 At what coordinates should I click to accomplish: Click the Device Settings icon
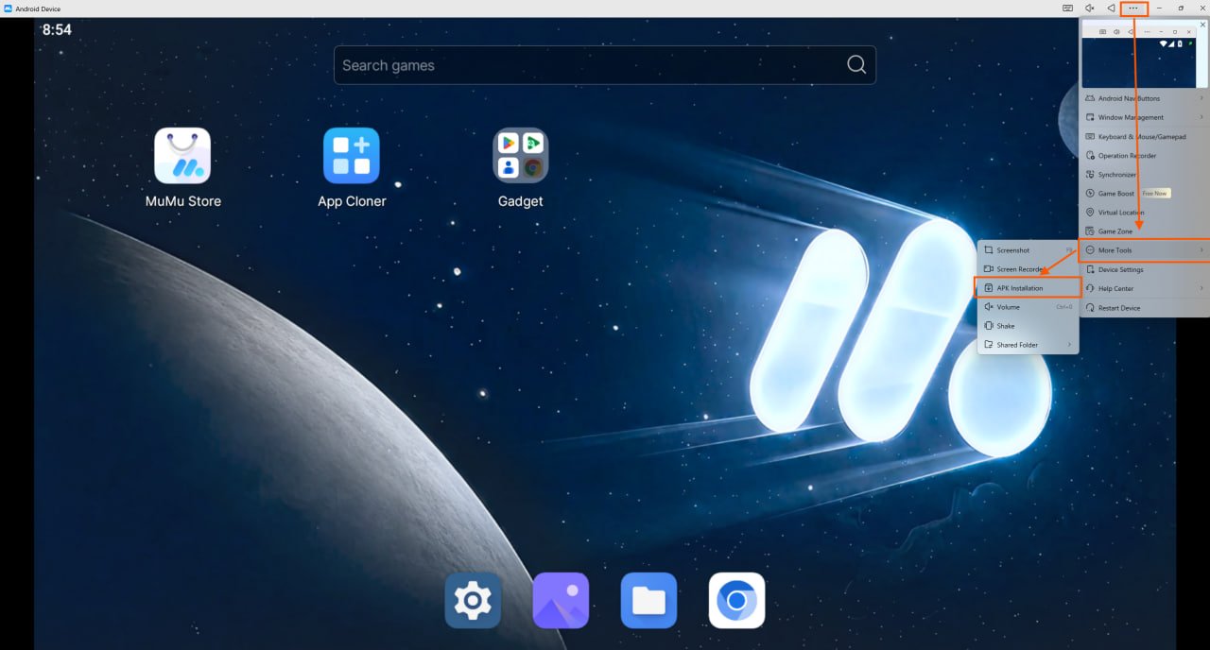[1090, 269]
